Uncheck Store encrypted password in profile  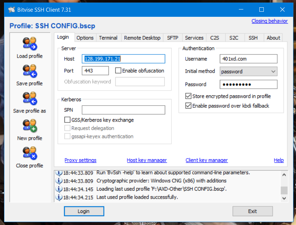point(188,96)
